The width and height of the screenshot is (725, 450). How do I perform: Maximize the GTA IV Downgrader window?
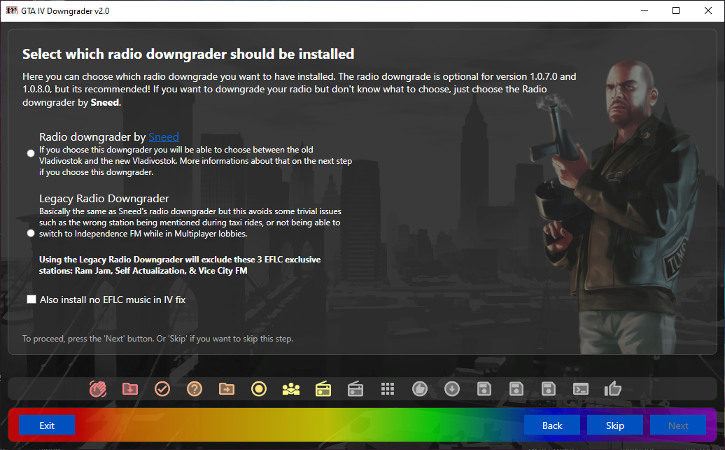coord(676,10)
